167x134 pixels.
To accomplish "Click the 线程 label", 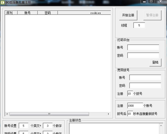I will point(124,25).
